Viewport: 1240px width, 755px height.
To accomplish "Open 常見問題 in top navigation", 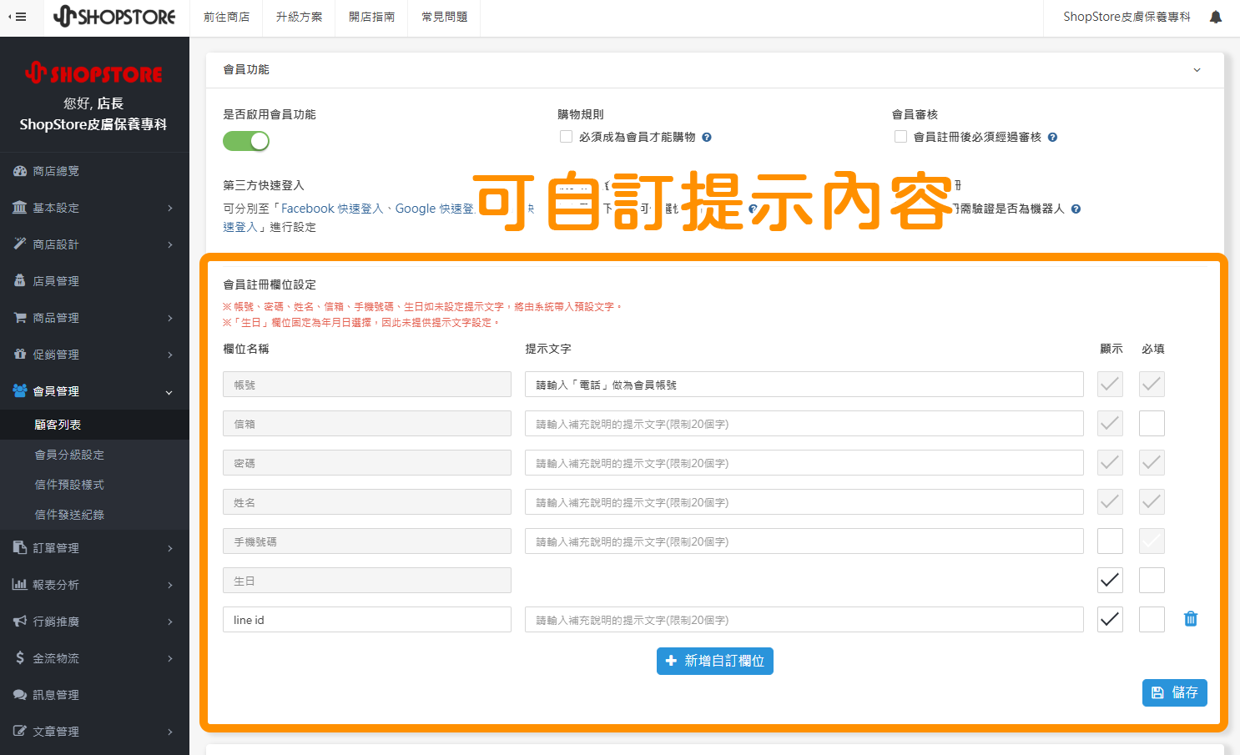I will [x=445, y=17].
